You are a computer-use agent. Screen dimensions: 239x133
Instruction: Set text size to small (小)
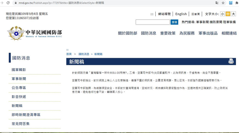222,14
